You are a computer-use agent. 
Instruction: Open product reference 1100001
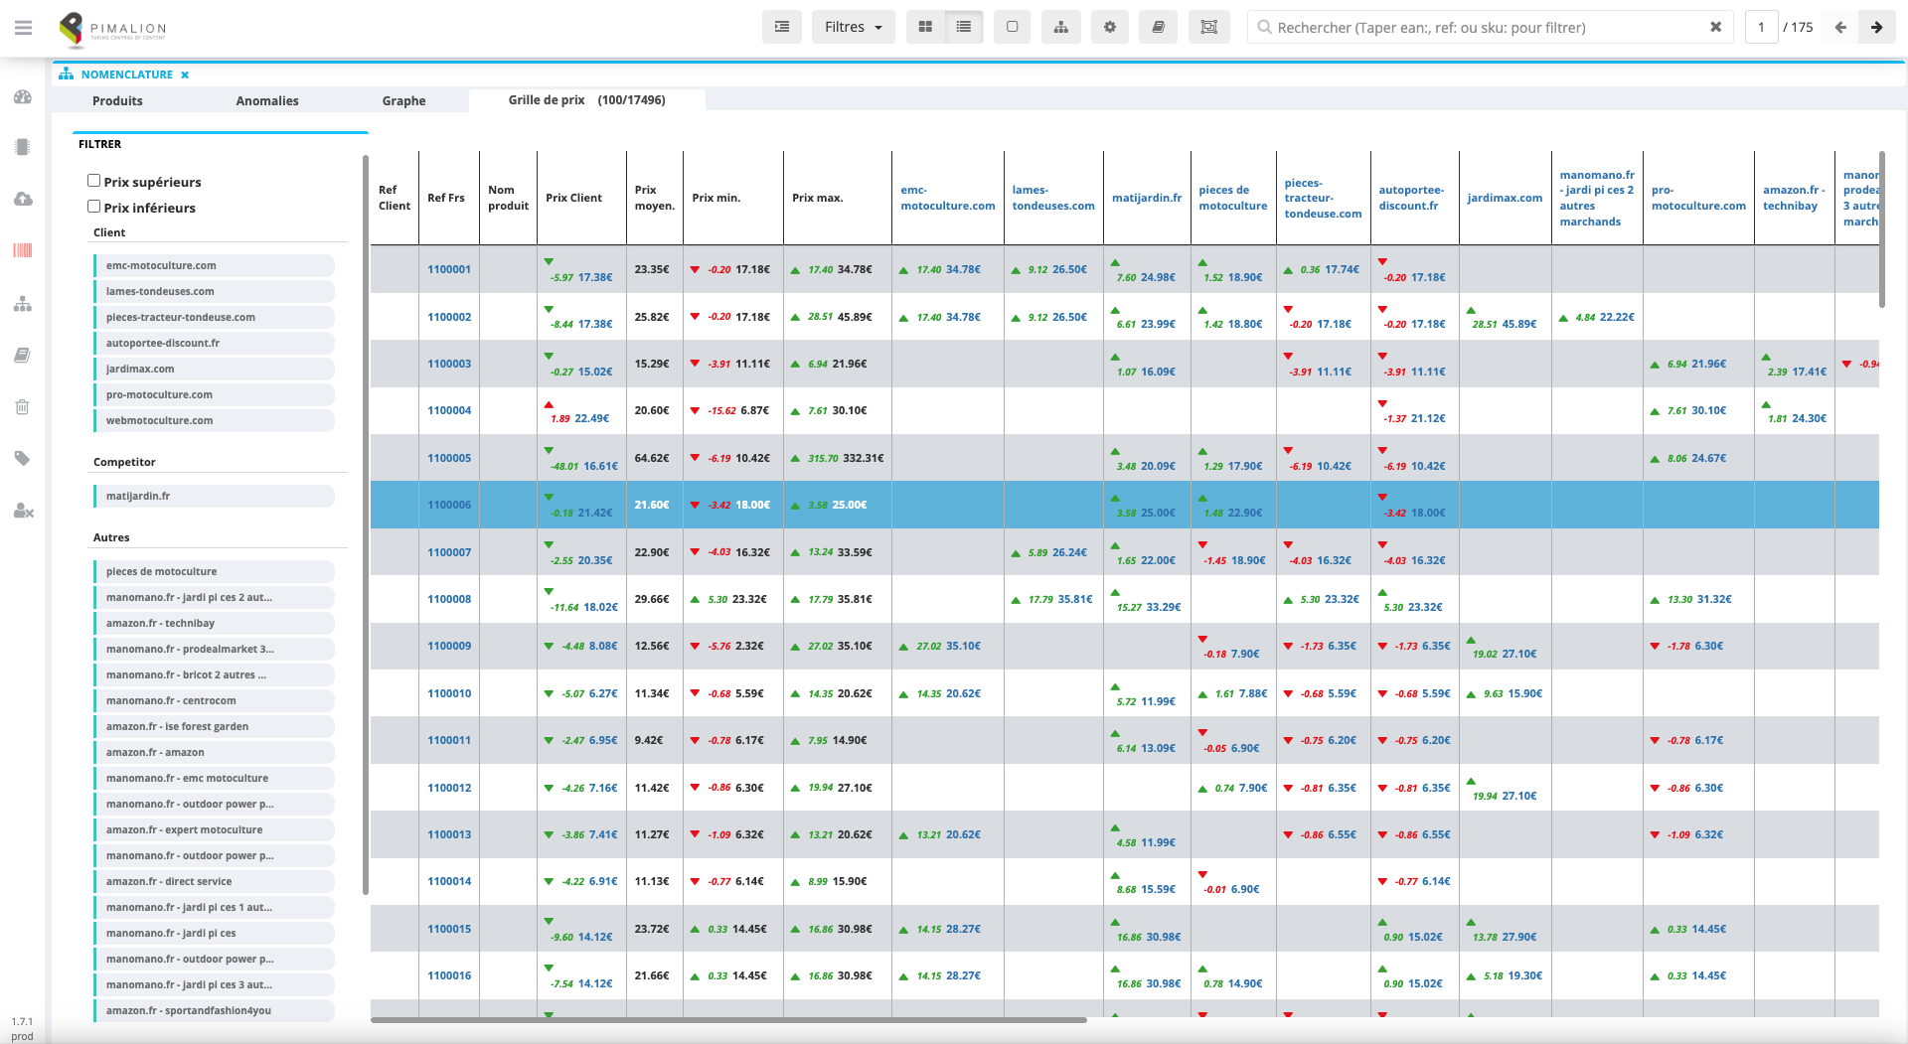449,269
